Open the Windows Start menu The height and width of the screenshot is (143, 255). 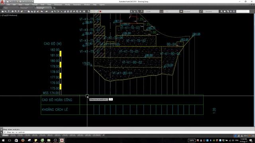pyautogui.click(x=3, y=140)
